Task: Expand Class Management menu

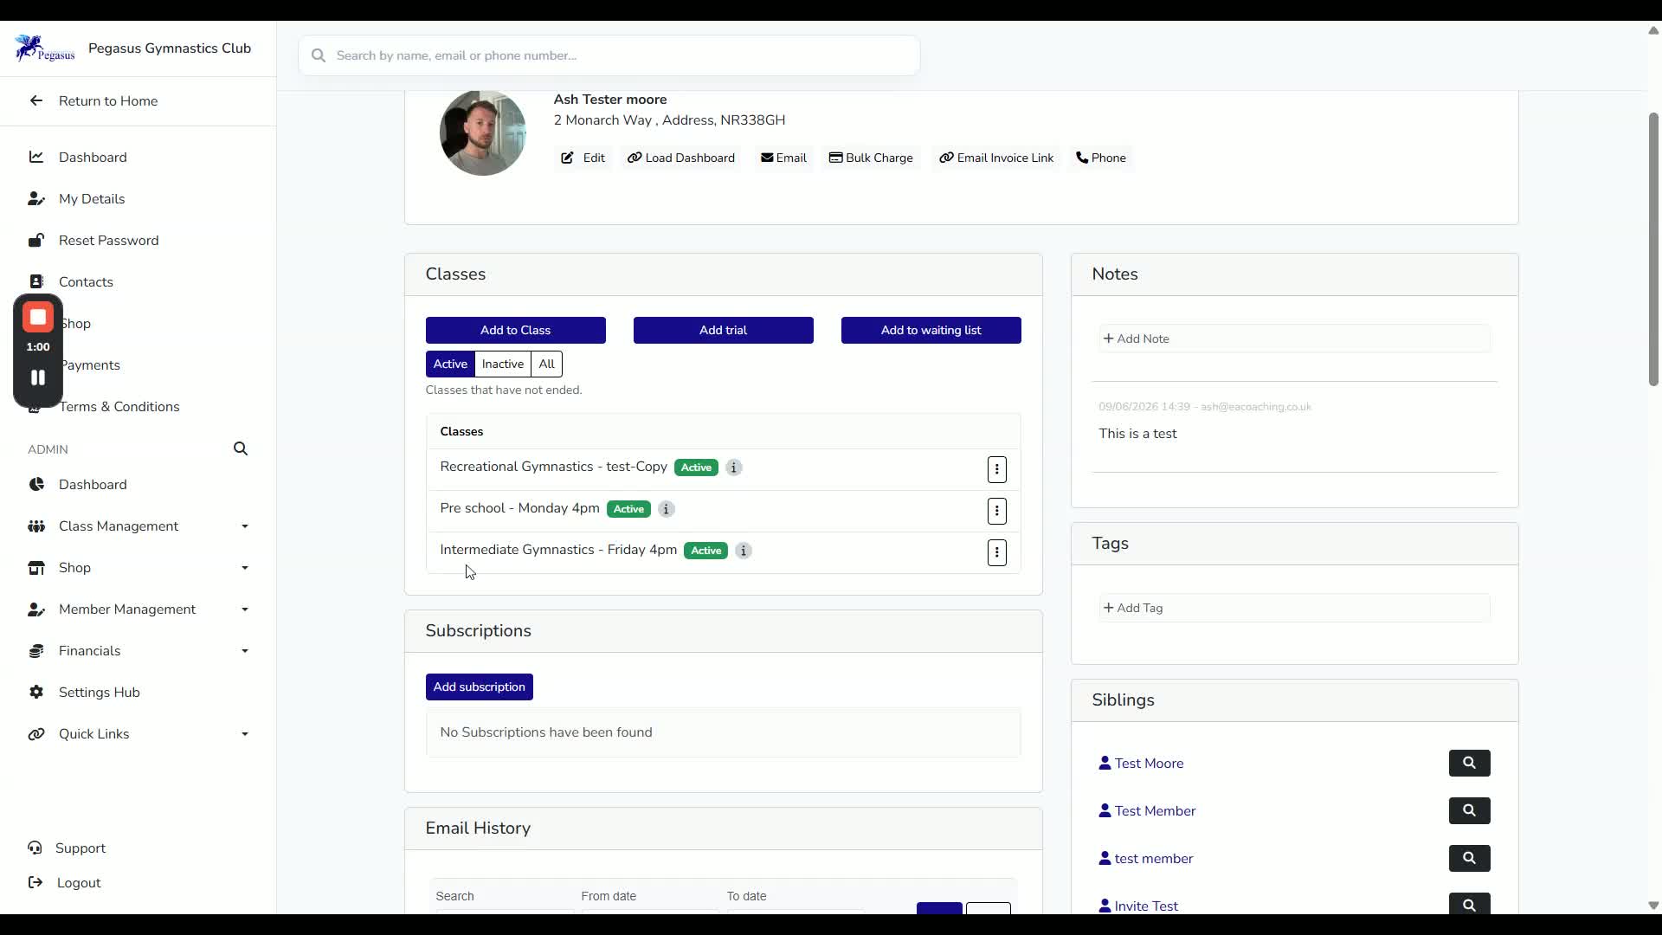Action: [x=138, y=526]
